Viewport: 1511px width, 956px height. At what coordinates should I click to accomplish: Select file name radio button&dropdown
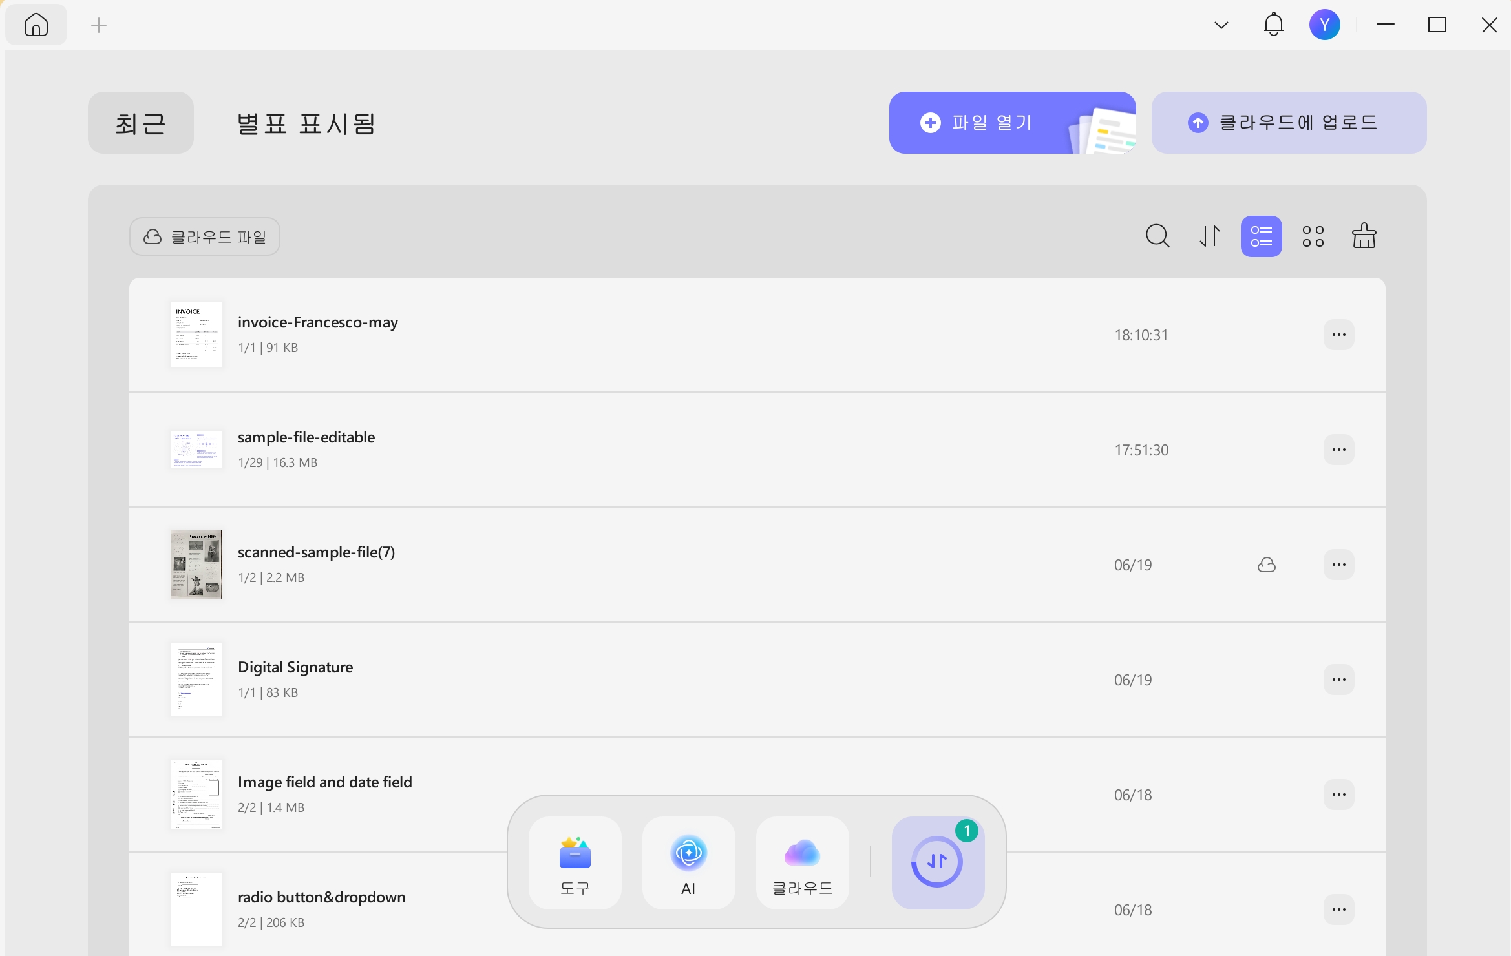322,897
